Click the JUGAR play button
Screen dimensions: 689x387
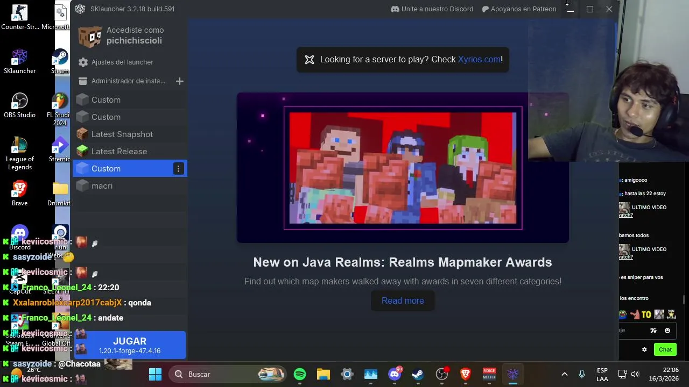tap(130, 345)
